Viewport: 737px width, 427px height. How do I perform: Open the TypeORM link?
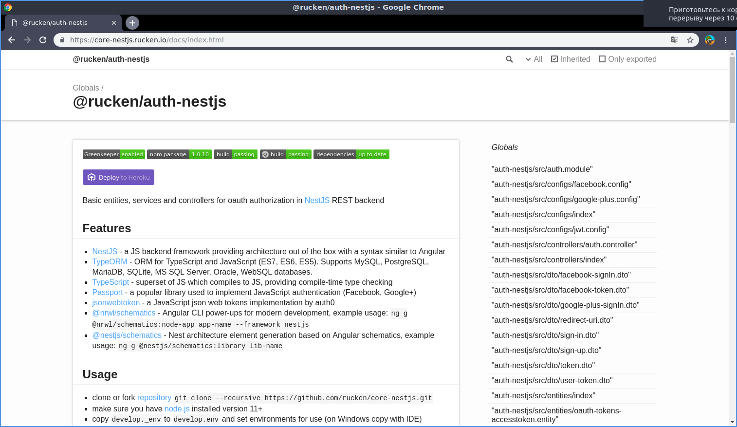coord(110,262)
